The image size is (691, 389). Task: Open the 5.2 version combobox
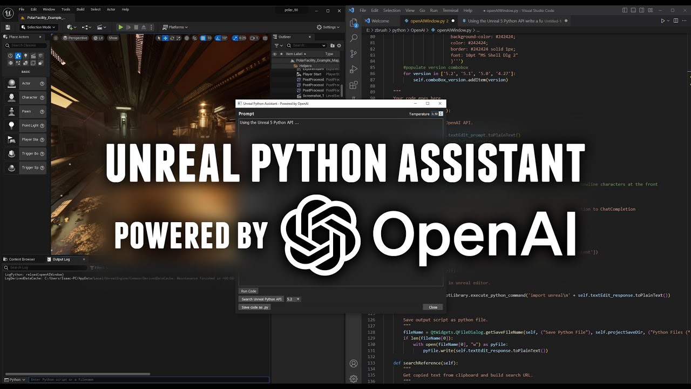293,299
